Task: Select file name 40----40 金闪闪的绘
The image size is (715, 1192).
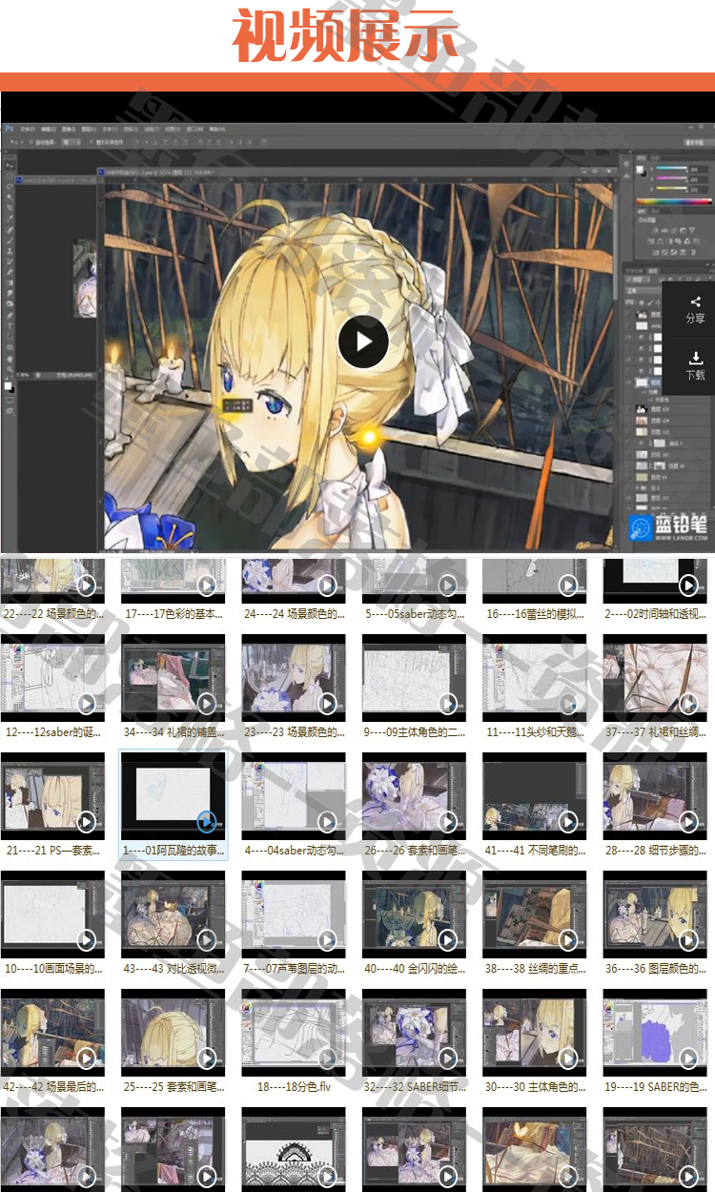Action: tap(414, 968)
